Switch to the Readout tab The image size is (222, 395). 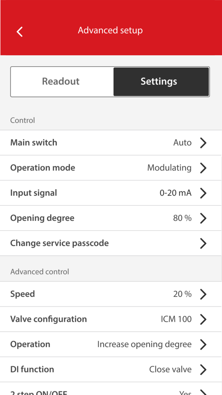point(61,81)
